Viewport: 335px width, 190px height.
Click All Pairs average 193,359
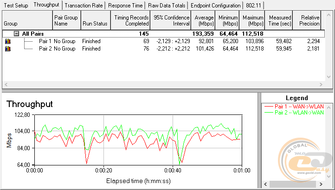pyautogui.click(x=203, y=34)
